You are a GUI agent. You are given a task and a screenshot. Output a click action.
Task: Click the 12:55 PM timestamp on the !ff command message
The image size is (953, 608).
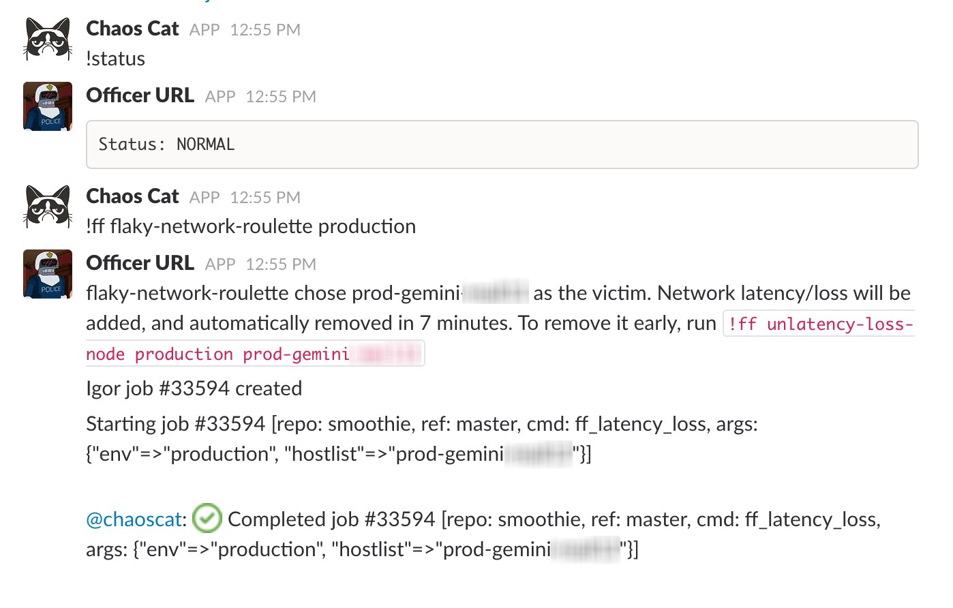coord(265,198)
